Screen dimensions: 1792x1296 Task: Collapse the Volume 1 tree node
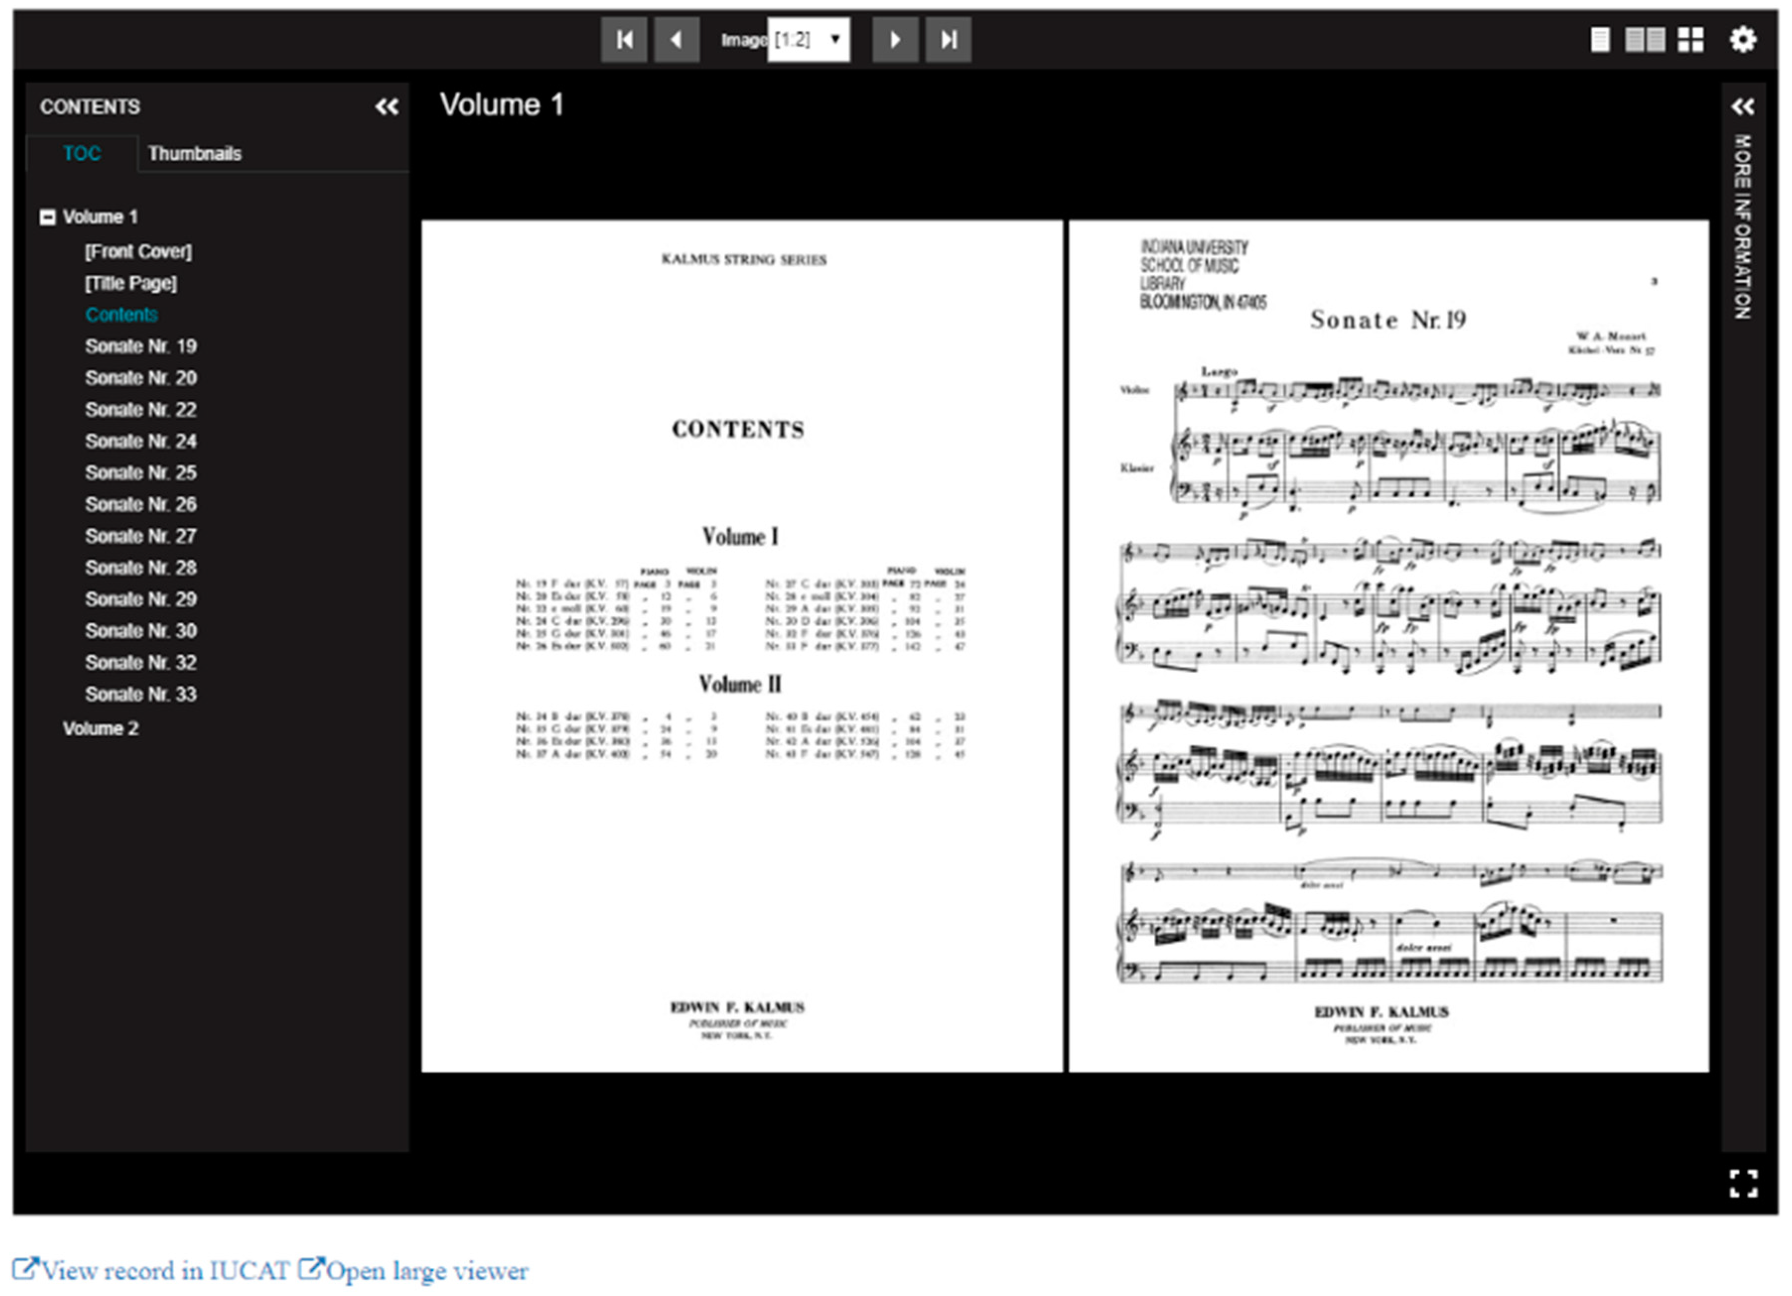click(x=48, y=217)
